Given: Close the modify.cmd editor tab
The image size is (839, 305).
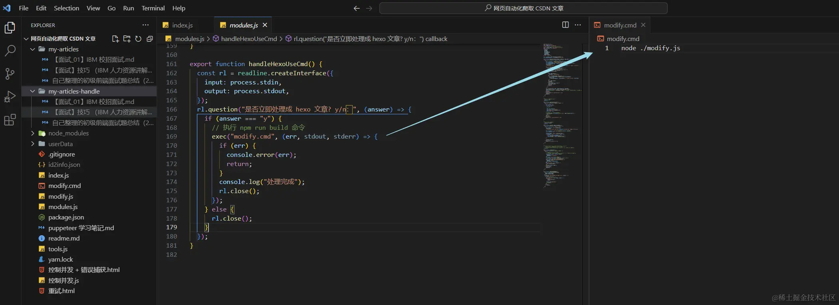Looking at the screenshot, I should coord(643,25).
